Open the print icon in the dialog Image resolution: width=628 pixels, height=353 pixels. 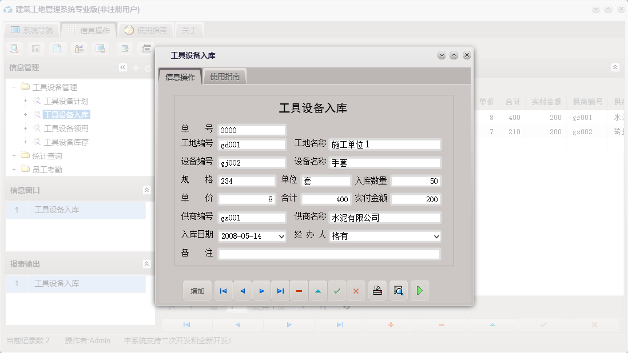(x=377, y=291)
